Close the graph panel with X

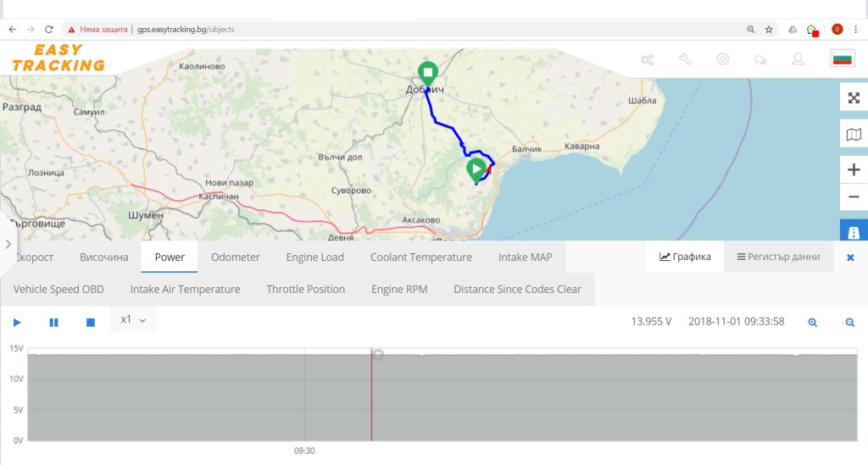(850, 257)
